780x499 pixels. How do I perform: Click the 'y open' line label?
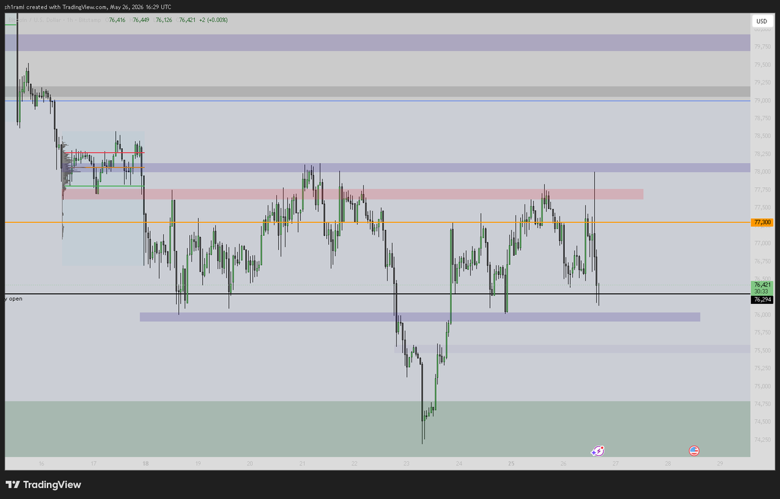[14, 299]
